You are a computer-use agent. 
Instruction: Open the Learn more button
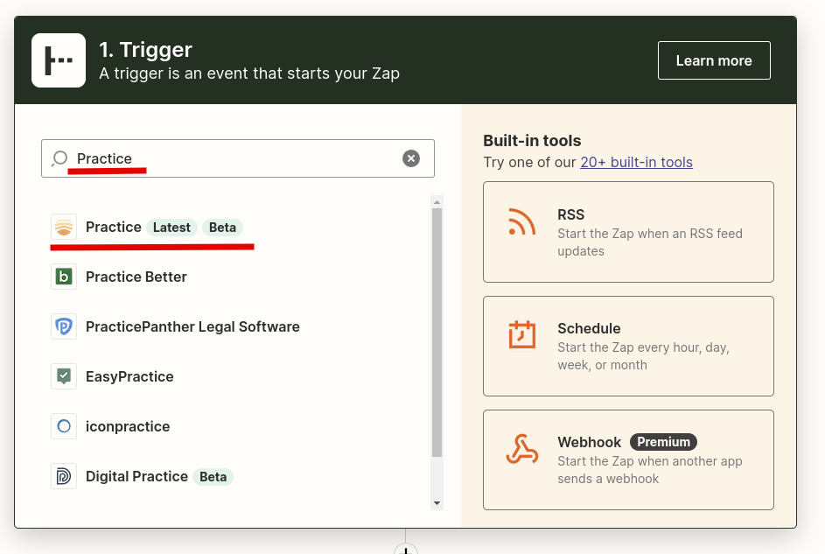714,60
